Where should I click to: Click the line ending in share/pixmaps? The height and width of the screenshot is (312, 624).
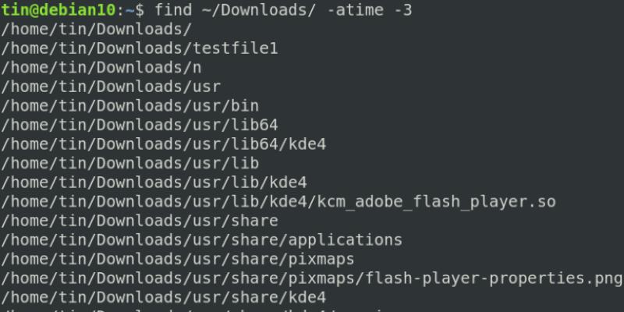click(x=177, y=259)
